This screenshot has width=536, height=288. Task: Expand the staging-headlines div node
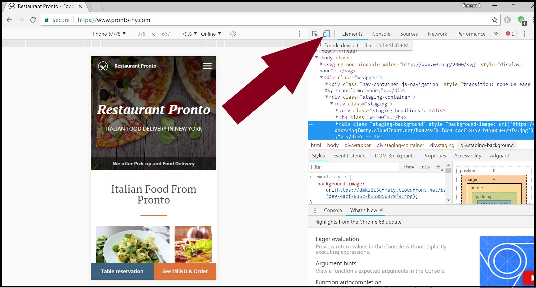pyautogui.click(x=337, y=110)
